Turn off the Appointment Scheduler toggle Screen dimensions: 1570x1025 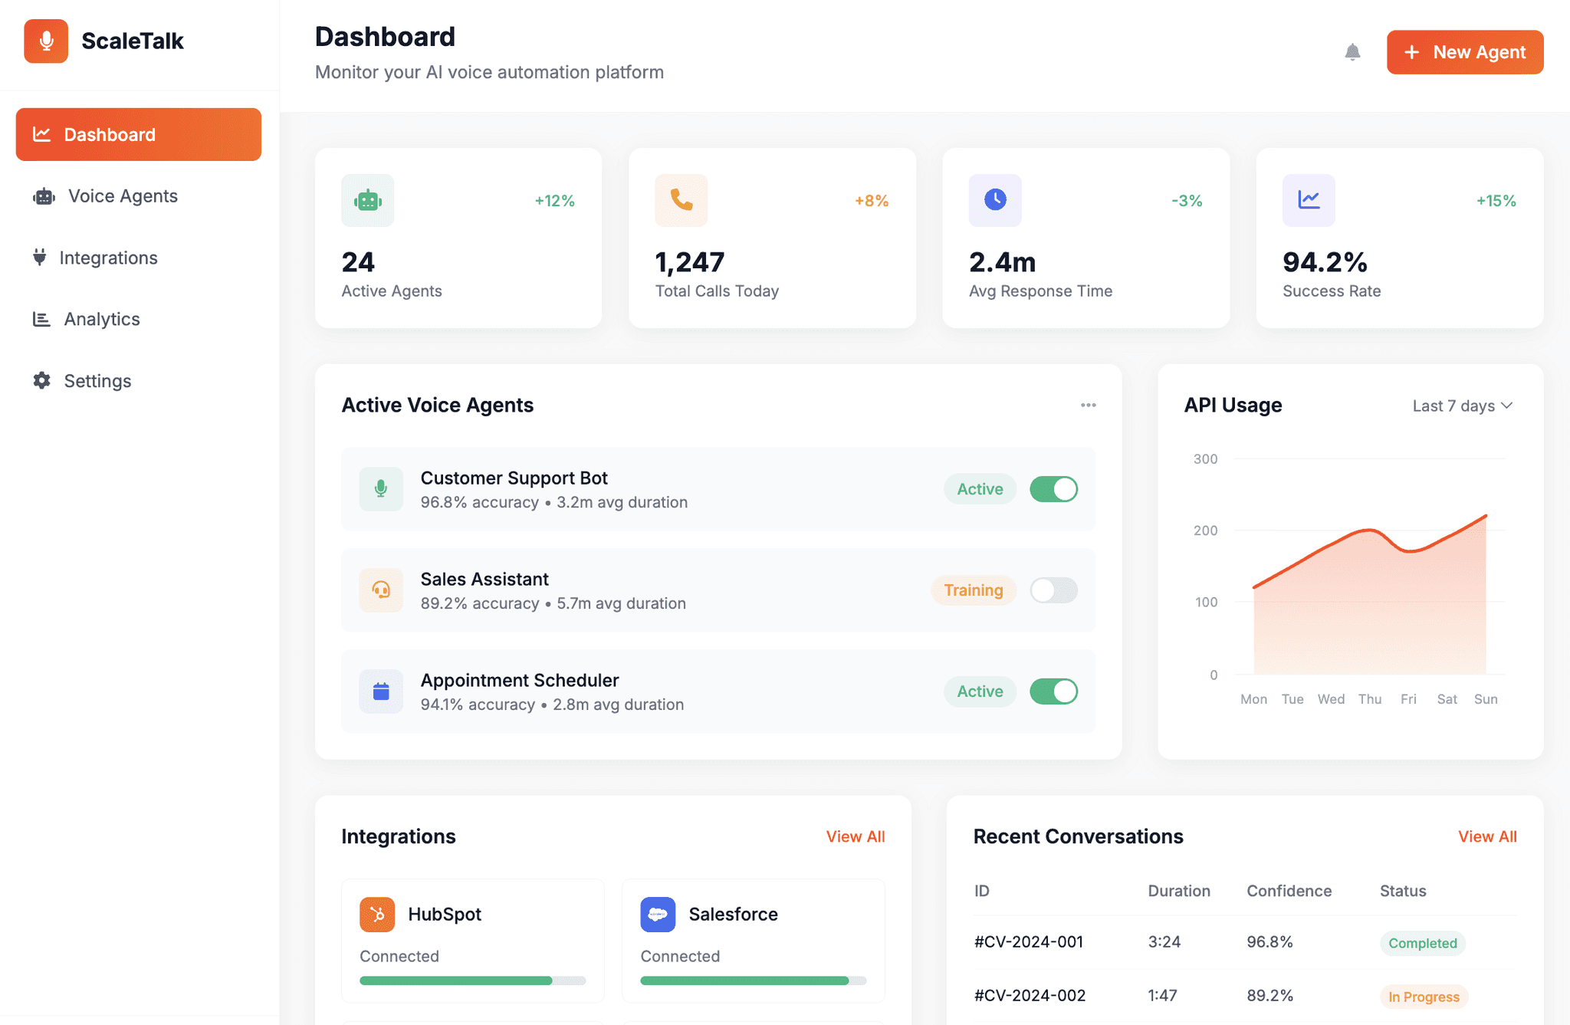coord(1053,692)
